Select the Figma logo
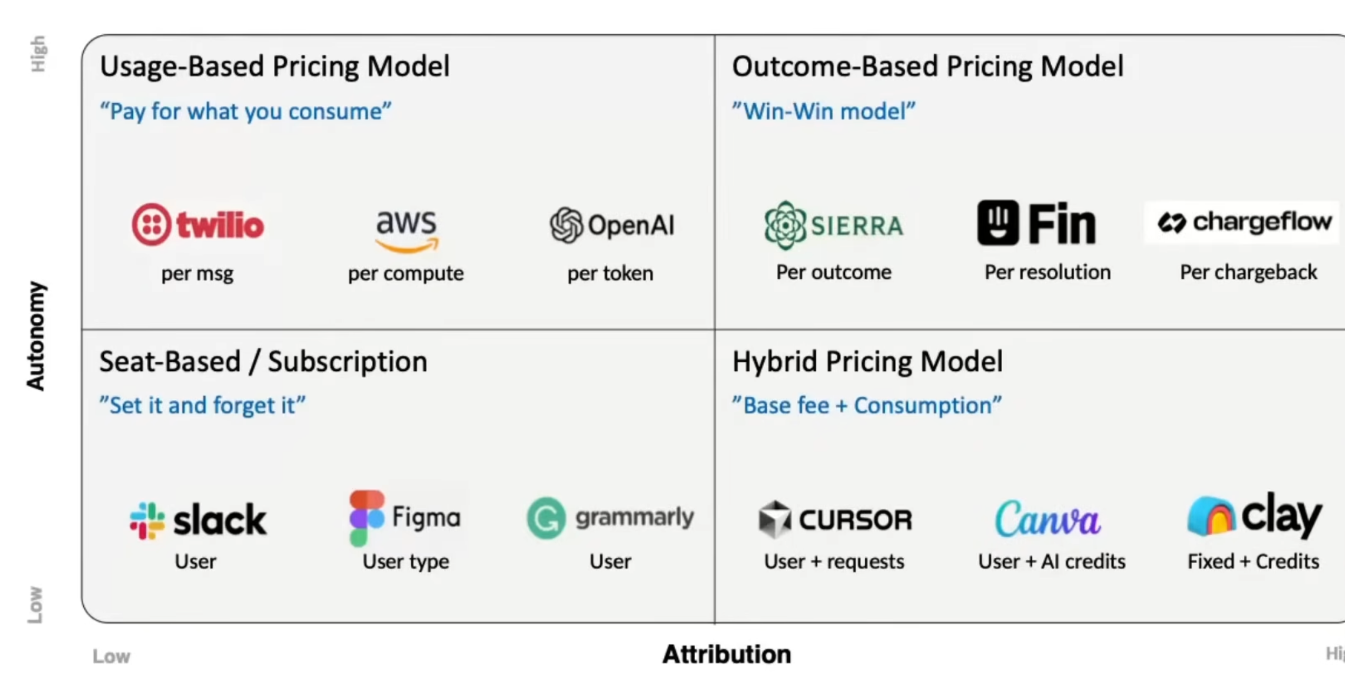 (405, 517)
